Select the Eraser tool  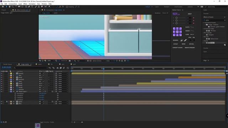pyautogui.click(x=42, y=7)
